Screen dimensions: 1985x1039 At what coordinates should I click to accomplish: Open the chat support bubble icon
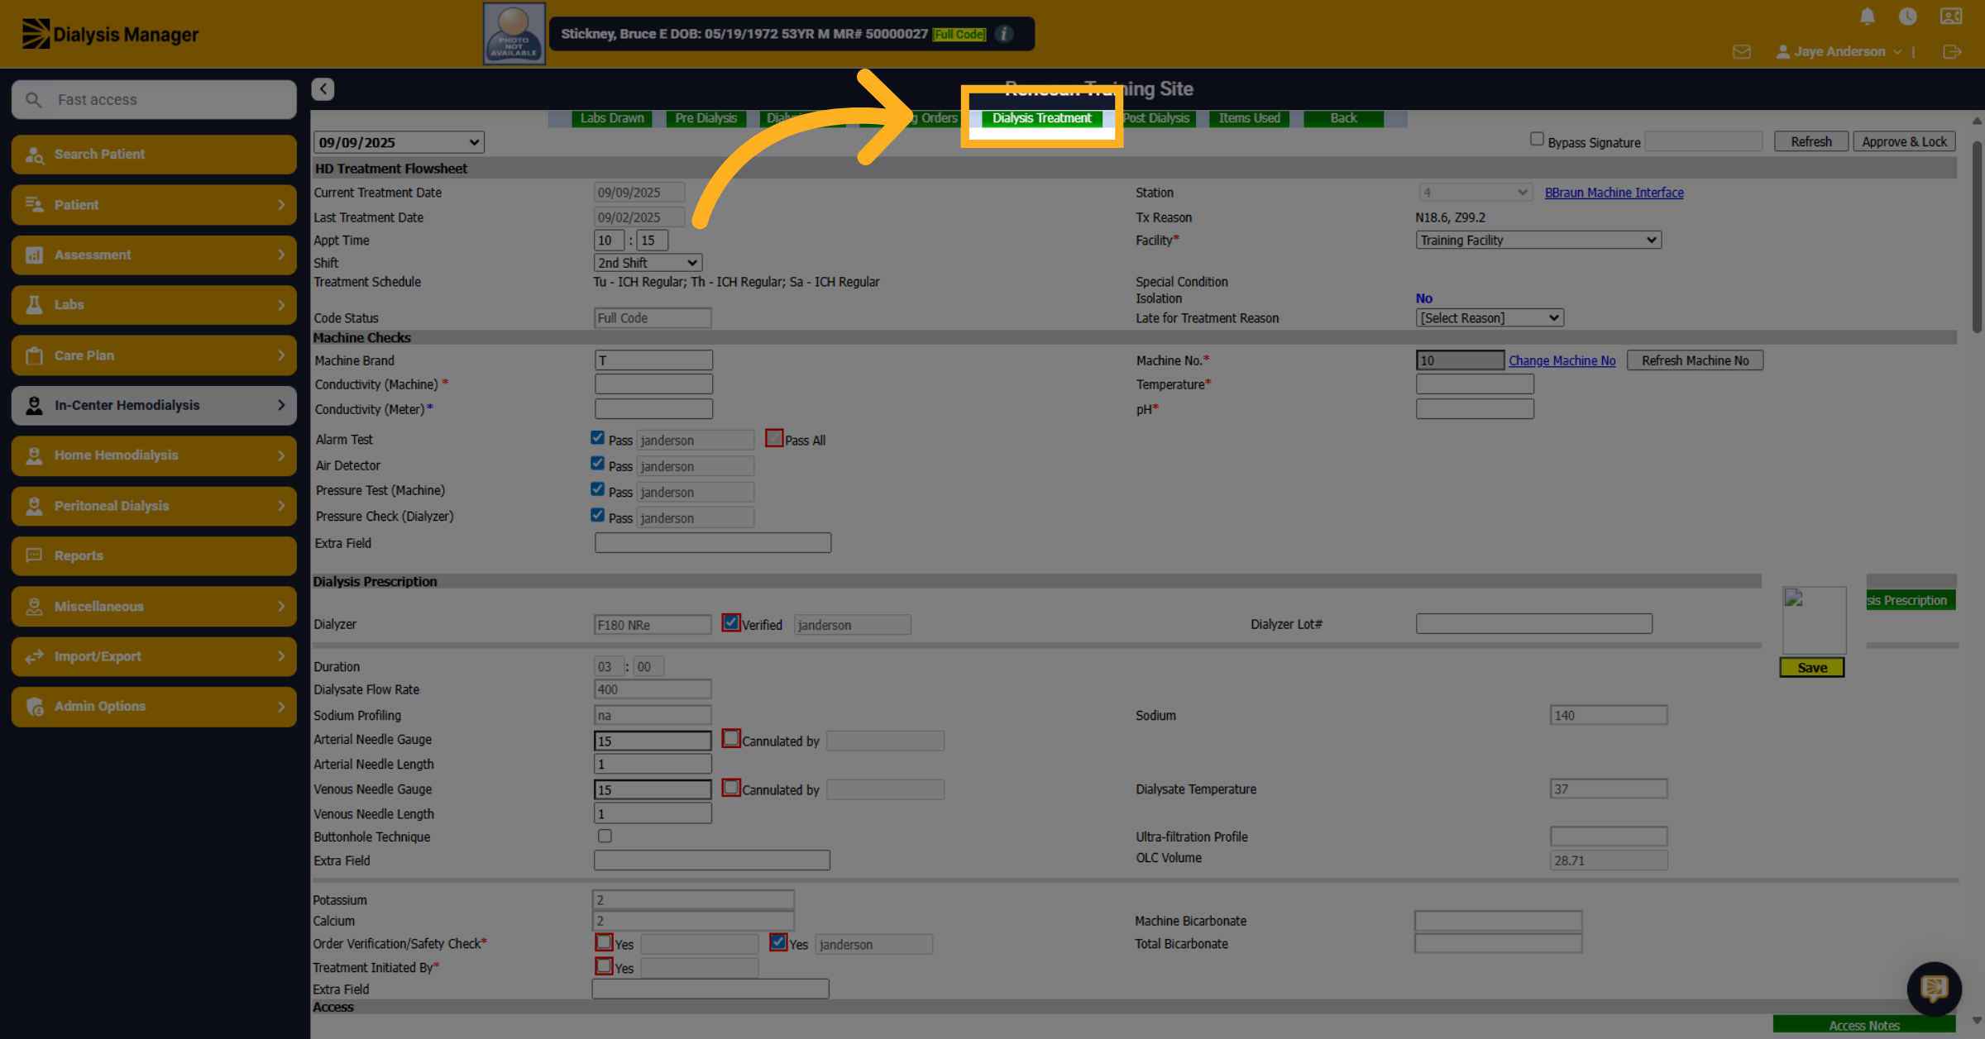point(1934,988)
